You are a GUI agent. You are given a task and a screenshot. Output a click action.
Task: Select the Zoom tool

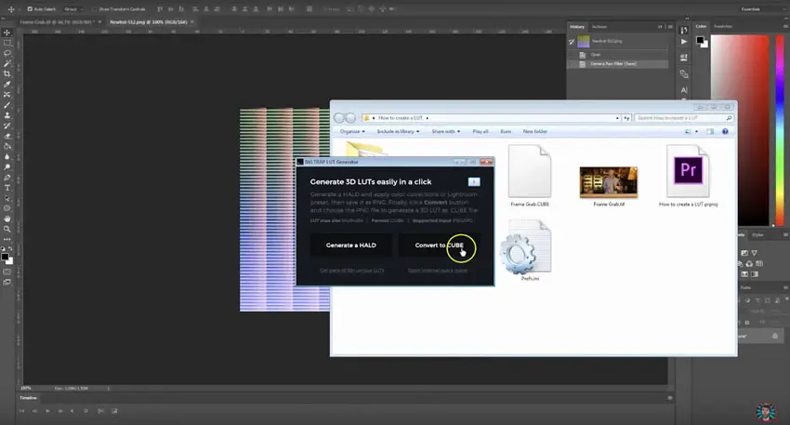click(x=7, y=229)
